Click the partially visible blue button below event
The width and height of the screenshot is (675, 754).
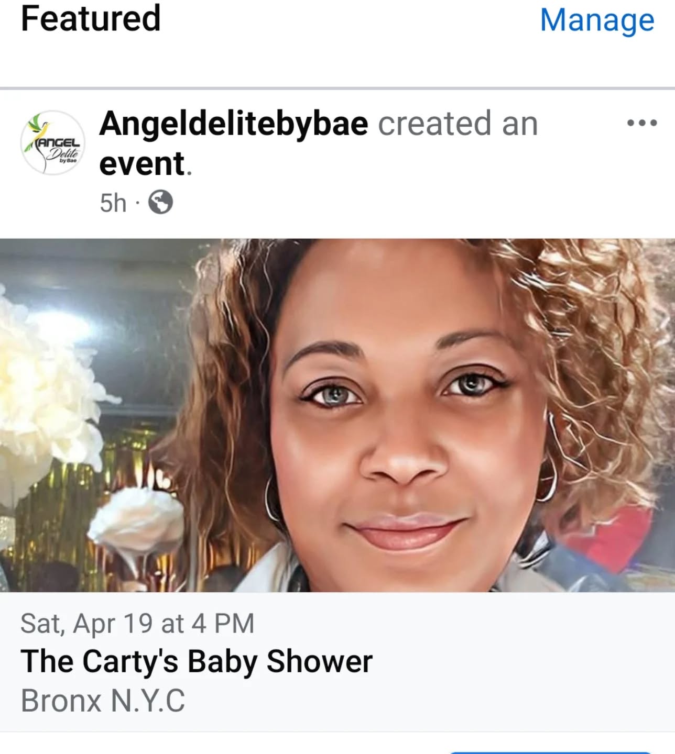[550, 752]
